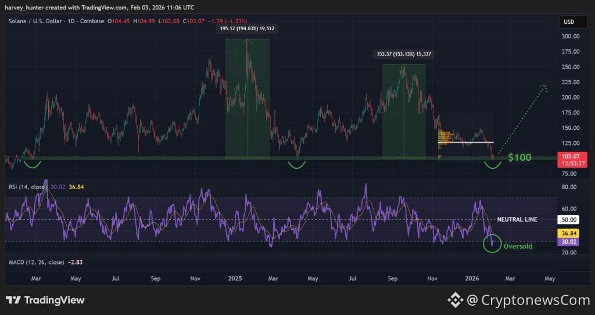Click the 2026 label on time axis
Viewport: 595px width, 315px height.
(472, 278)
